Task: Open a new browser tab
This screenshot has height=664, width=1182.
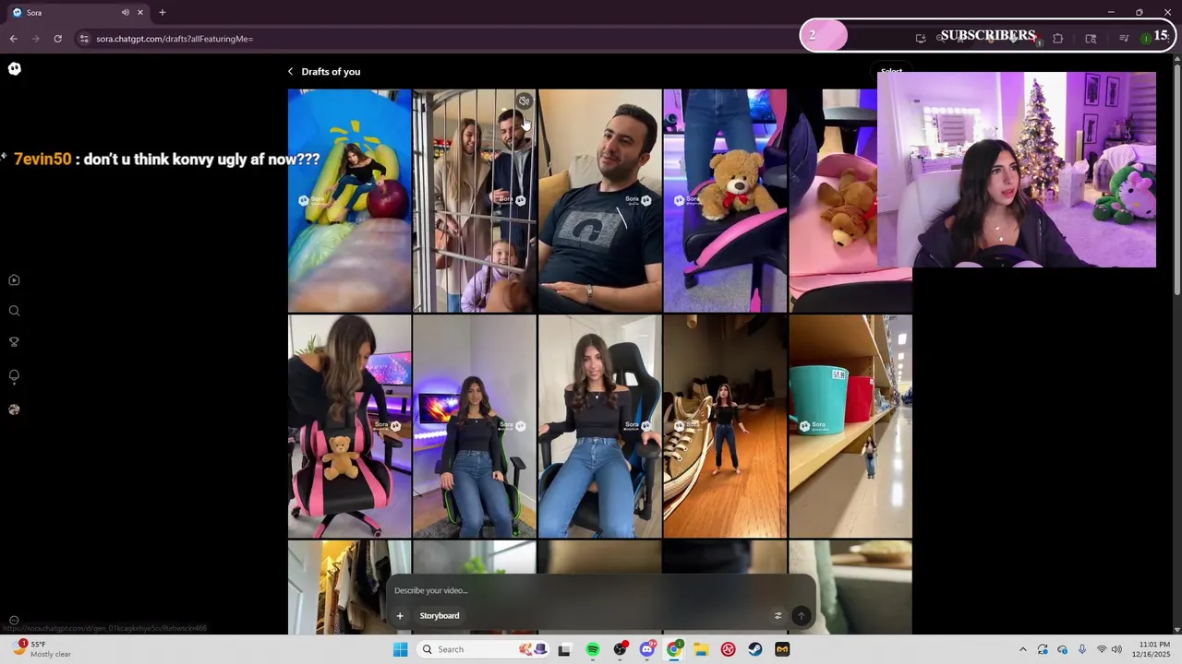Action: coord(162,12)
